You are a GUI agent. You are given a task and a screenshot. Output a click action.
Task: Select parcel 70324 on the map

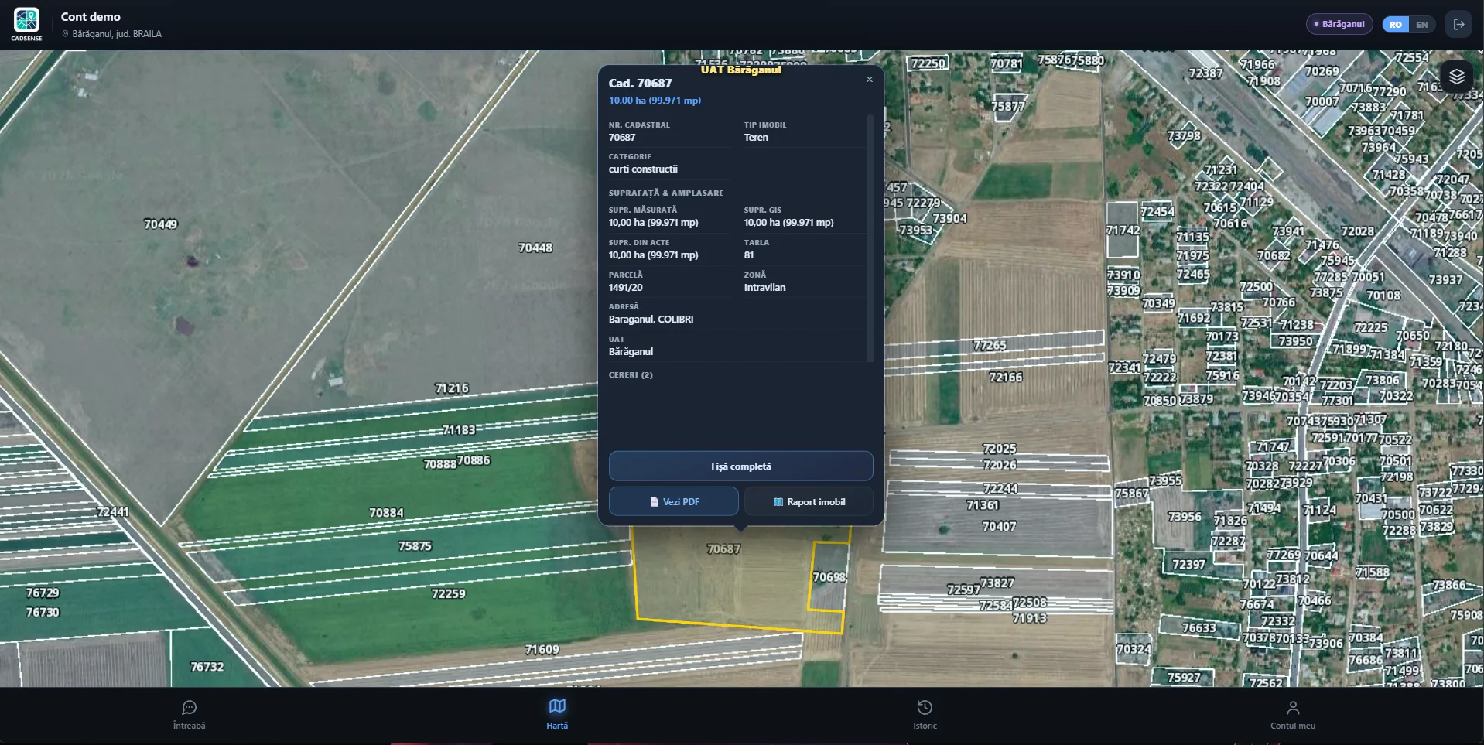tap(1134, 650)
